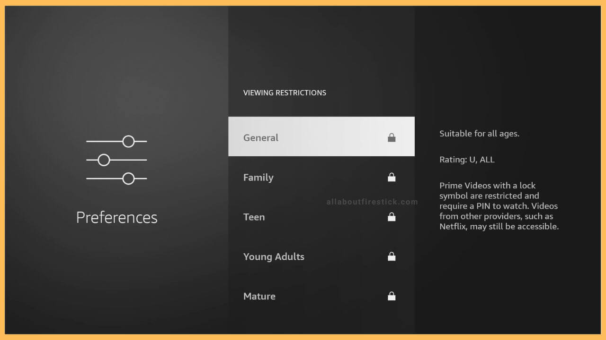Click the 'Rating: U, ALL' text
606x340 pixels.
click(x=467, y=160)
